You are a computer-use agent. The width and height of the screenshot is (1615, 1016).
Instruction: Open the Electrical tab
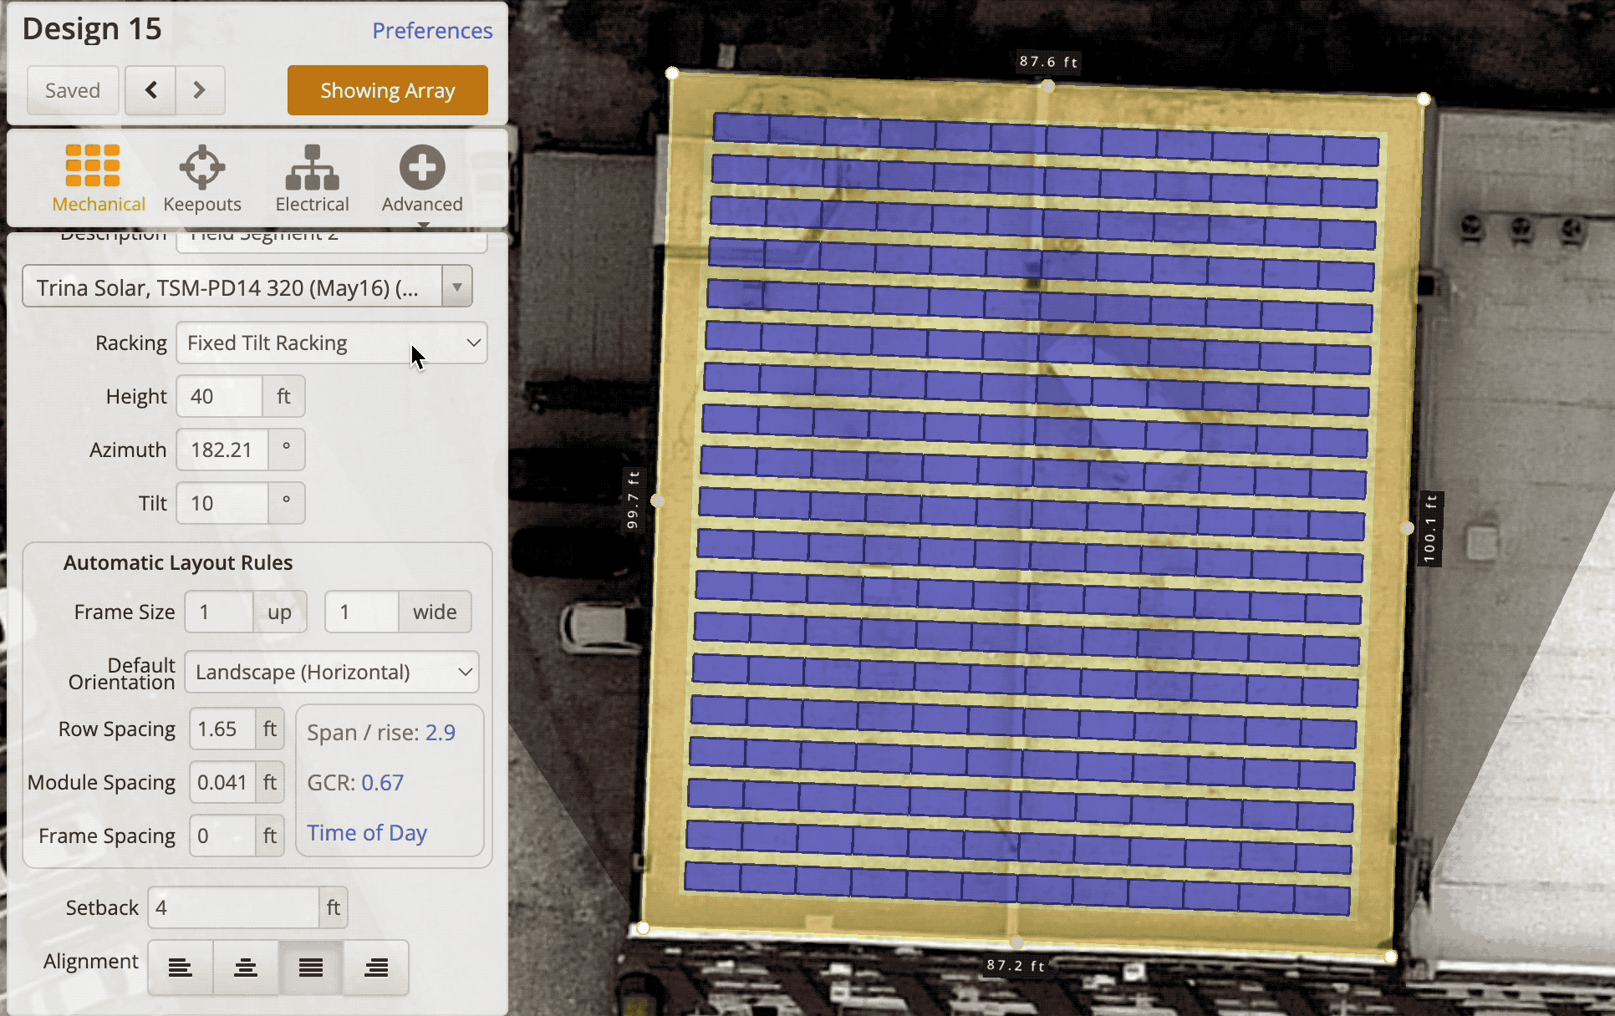(312, 179)
